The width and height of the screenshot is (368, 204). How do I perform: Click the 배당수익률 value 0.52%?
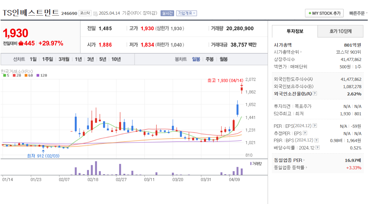click(x=356, y=148)
